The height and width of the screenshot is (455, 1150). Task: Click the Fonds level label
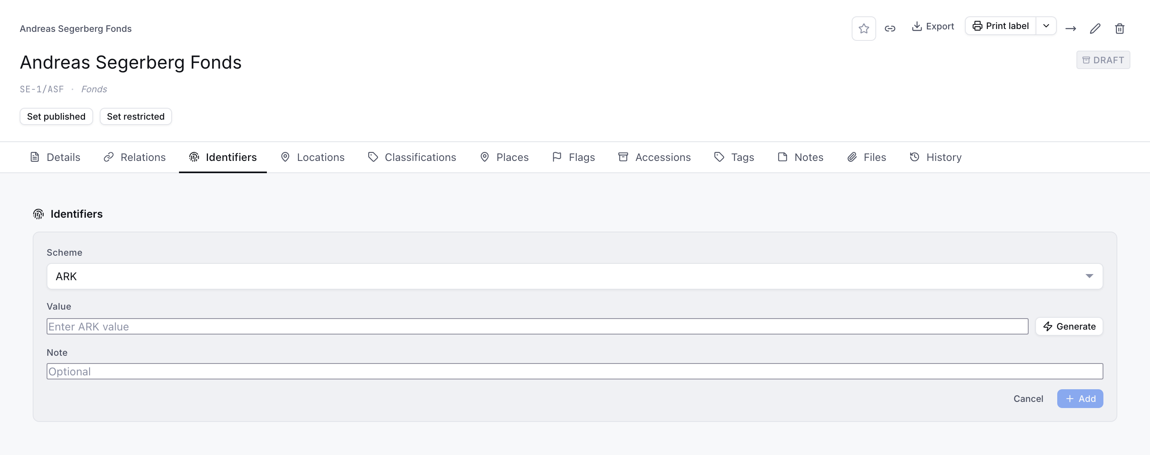coord(94,89)
